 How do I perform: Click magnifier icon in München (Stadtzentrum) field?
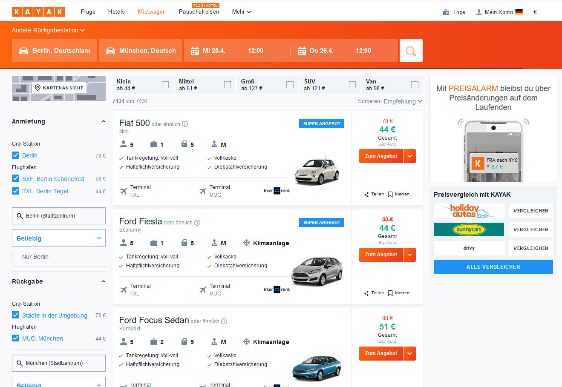[20, 363]
